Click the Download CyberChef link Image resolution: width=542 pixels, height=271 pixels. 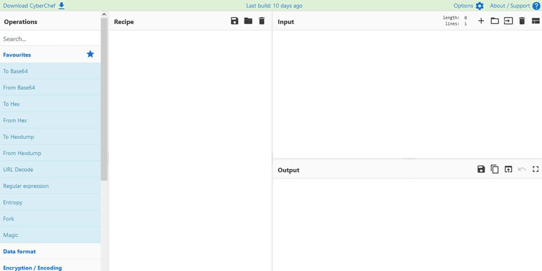(x=34, y=6)
